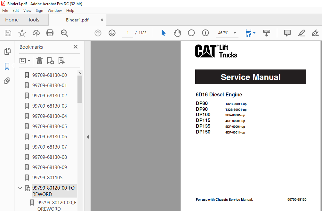Open the Sign menu
The width and height of the screenshot is (322, 211).
point(39,11)
